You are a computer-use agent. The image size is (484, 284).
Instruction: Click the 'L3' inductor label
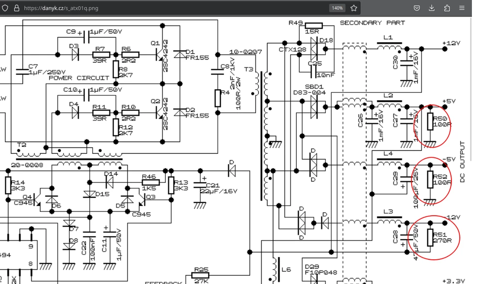point(388,211)
